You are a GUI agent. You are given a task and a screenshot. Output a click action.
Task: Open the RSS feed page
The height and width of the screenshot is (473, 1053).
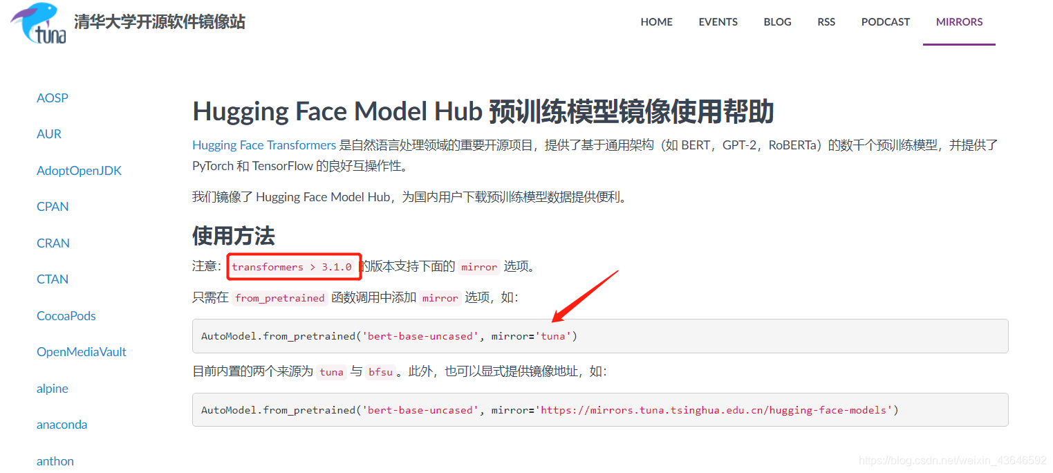pos(826,21)
